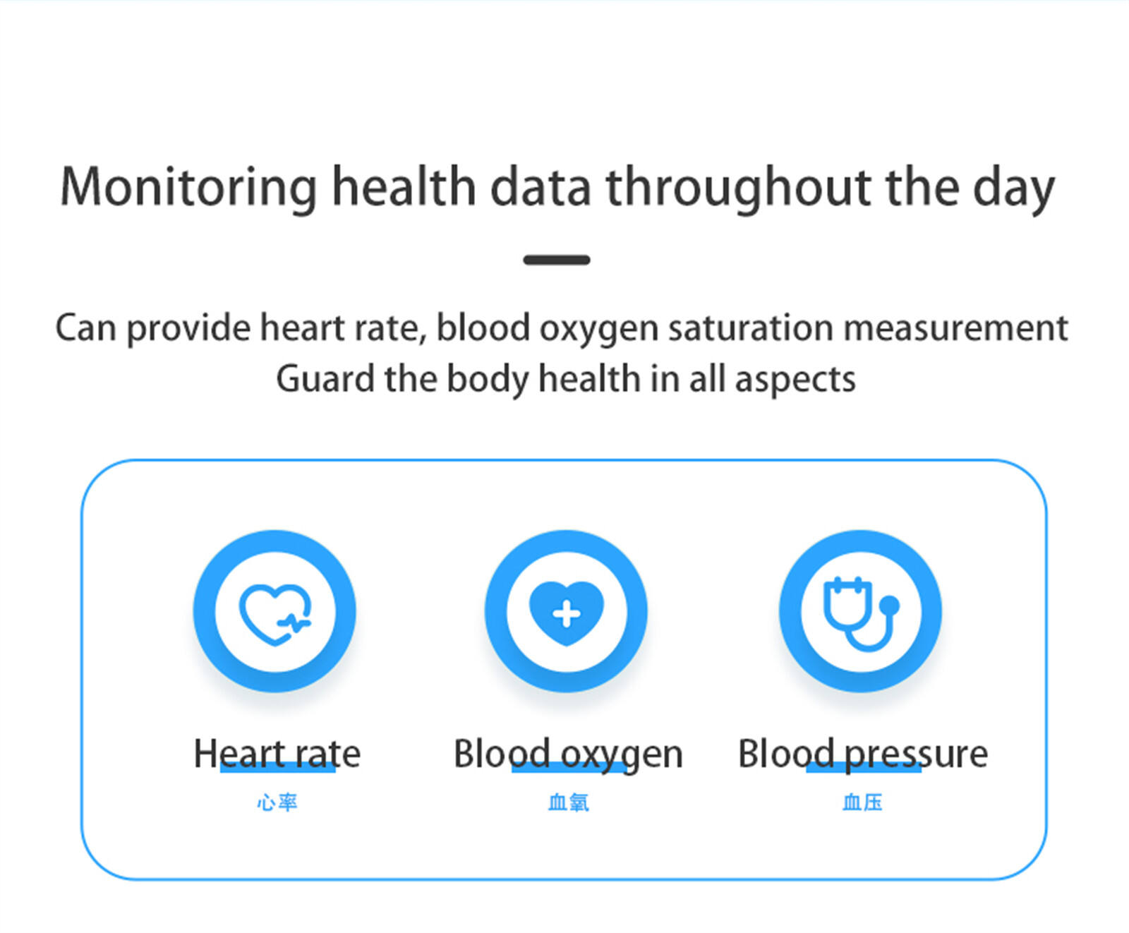Click the dark divider bar under headline

pyautogui.click(x=557, y=260)
